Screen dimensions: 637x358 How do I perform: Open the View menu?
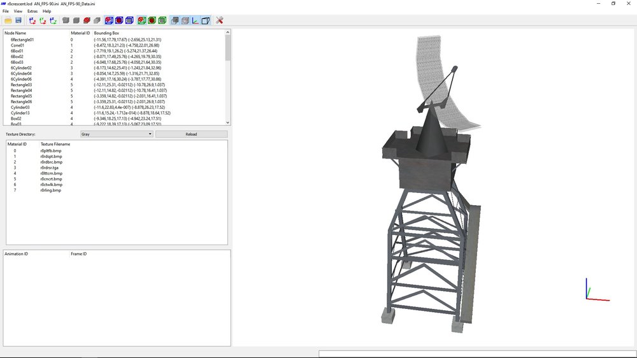pos(18,11)
